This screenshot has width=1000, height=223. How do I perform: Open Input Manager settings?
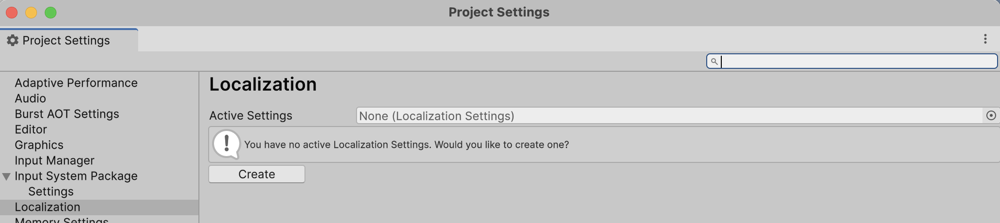[54, 160]
